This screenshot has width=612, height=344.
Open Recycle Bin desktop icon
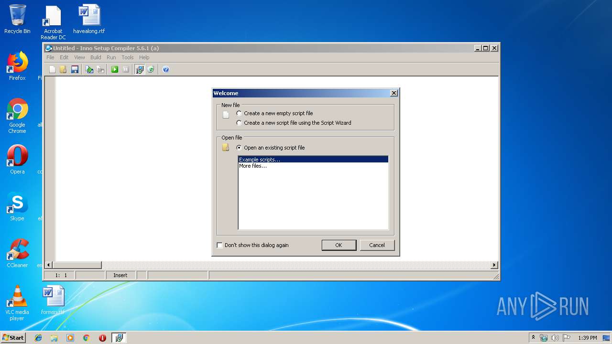[17, 19]
